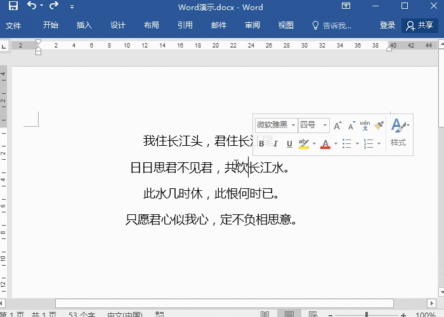
Task: Apply bullet list formatting
Action: 346,144
